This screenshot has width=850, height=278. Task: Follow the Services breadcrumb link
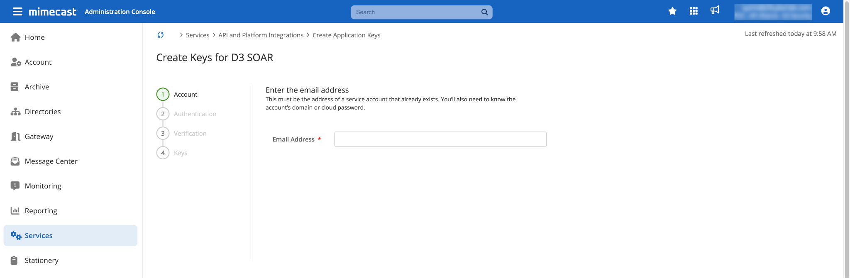point(198,35)
